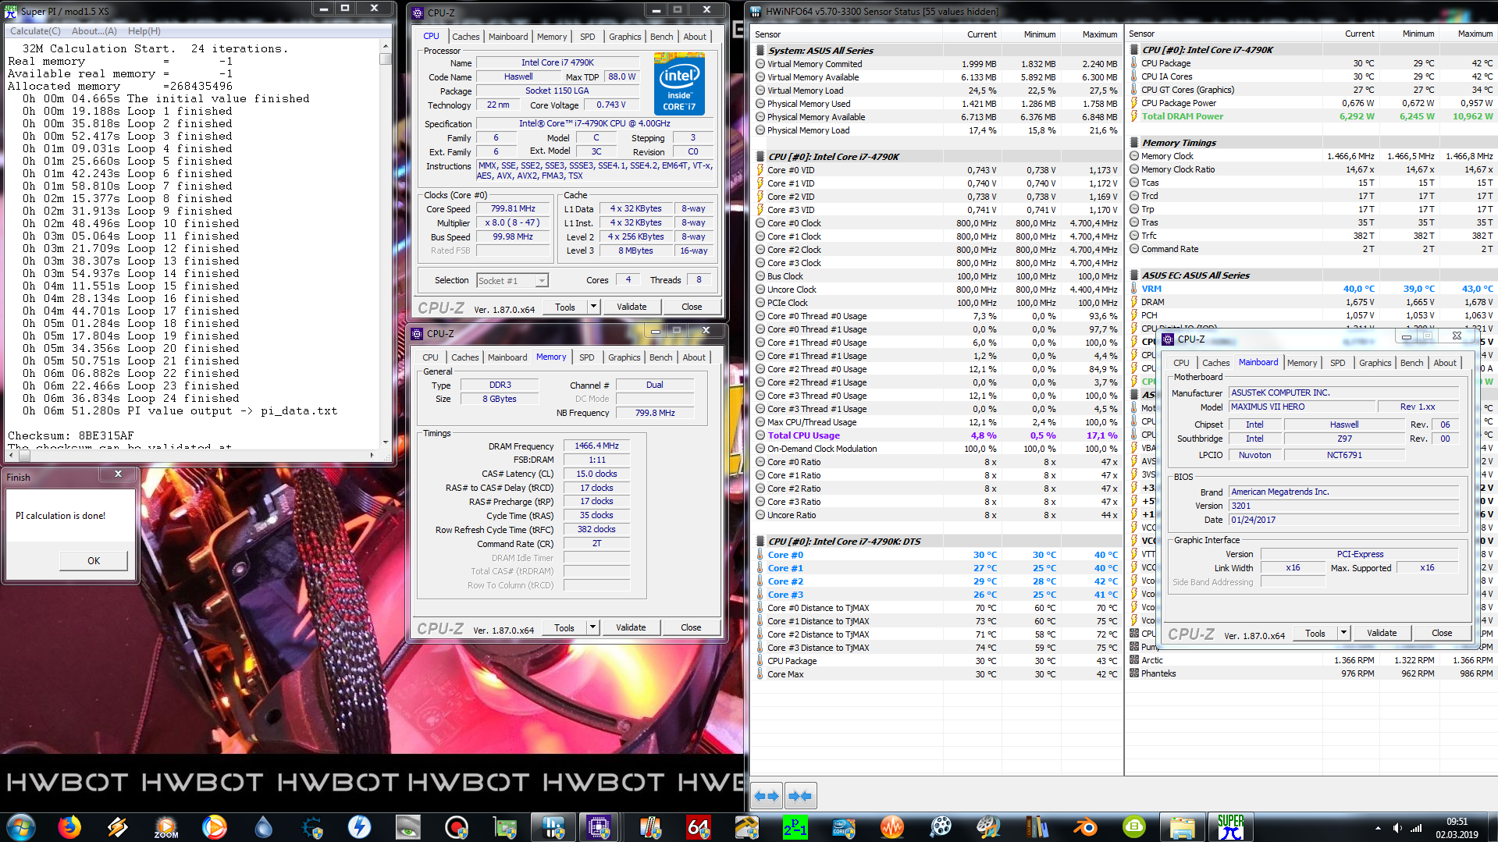Open the red 64 AIDA64 taskbar icon
The image size is (1498, 842).
(x=699, y=826)
